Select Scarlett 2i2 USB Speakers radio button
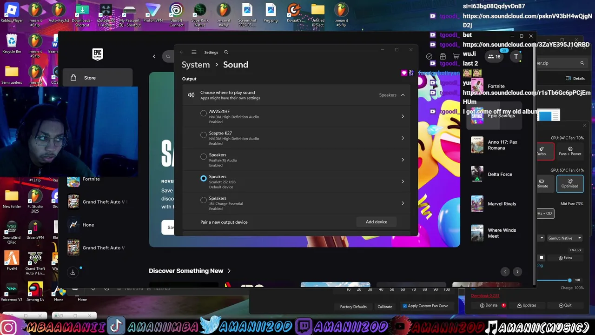This screenshot has width=595, height=335. point(204,178)
